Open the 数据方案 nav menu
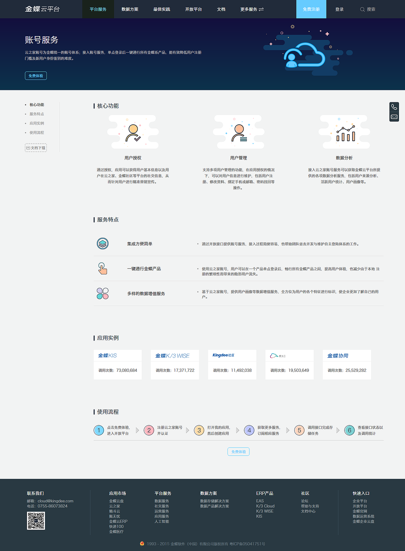This screenshot has height=551, width=405. (130, 9)
